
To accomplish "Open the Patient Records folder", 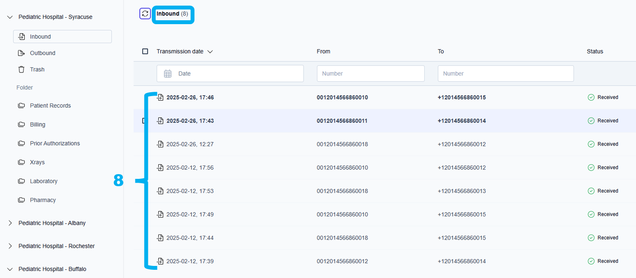I will click(50, 106).
